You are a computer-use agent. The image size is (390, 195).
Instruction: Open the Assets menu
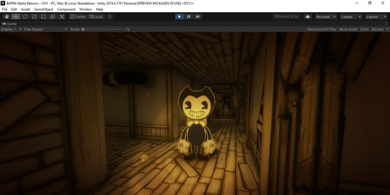[26, 9]
